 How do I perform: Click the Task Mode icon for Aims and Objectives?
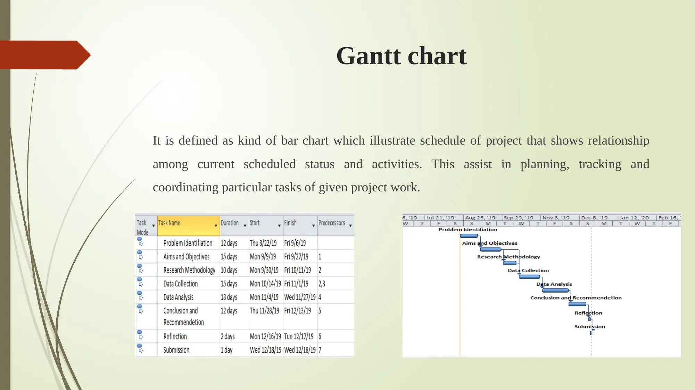(x=140, y=256)
